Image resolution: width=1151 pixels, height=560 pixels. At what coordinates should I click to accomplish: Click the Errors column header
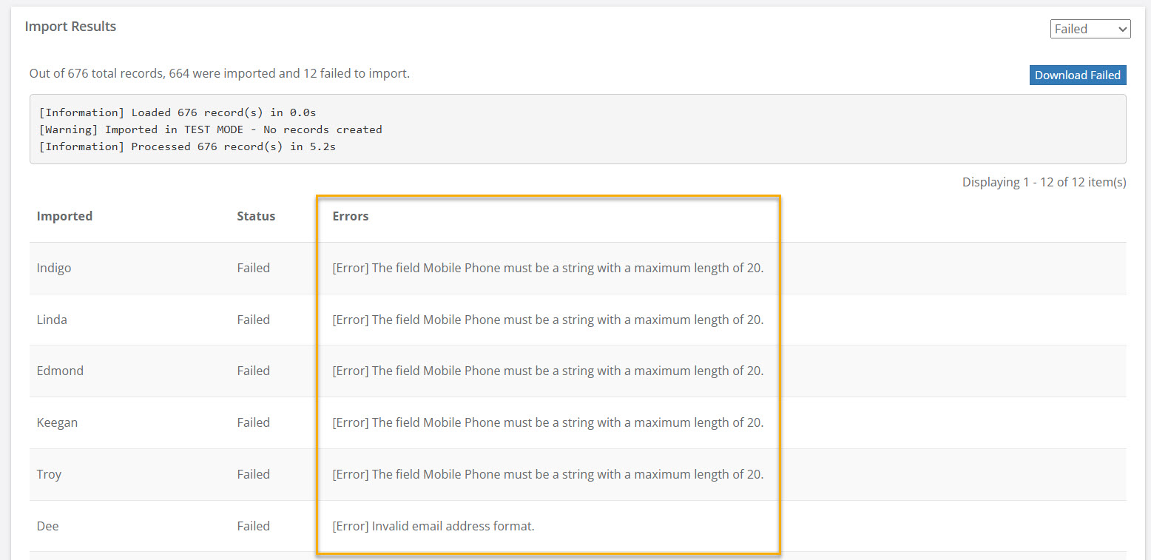tap(350, 216)
